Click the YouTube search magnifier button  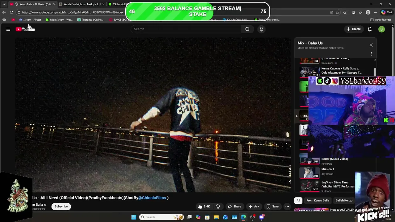247,29
